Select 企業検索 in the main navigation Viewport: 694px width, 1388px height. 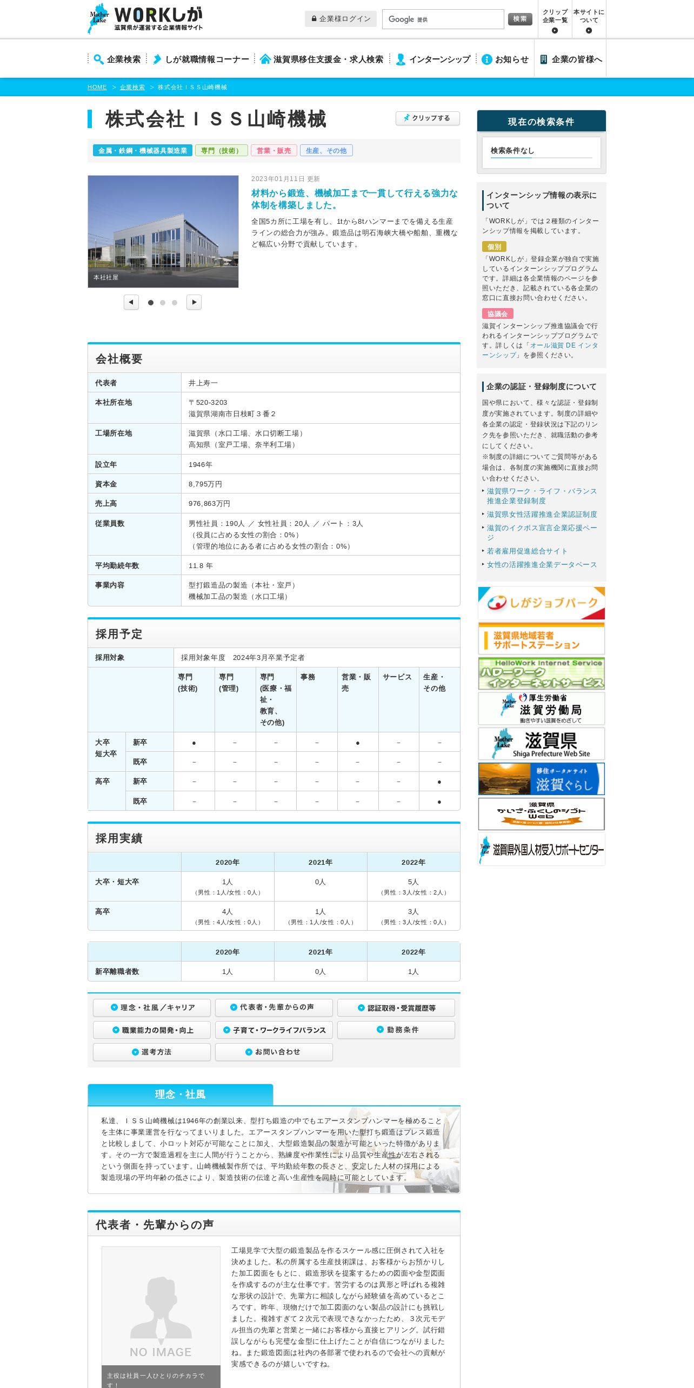[x=117, y=59]
